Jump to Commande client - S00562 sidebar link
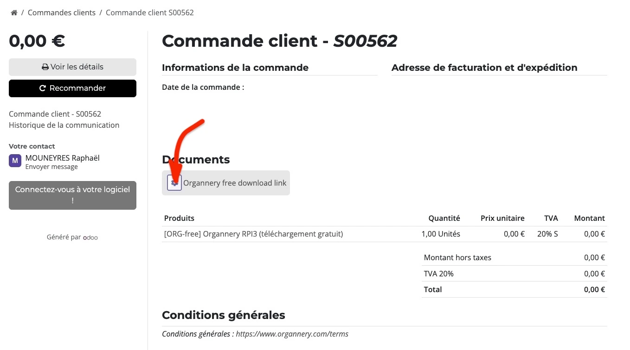The height and width of the screenshot is (350, 630). point(55,114)
